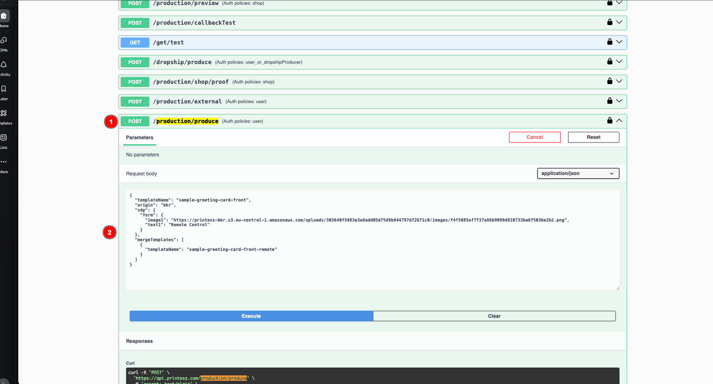
Task: Expand the /production/callbackTest endpoint
Action: tap(619, 22)
